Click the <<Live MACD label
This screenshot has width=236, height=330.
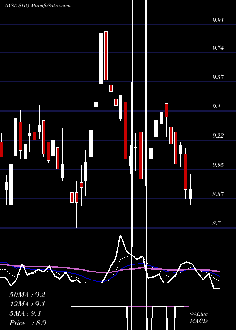click(x=199, y=318)
